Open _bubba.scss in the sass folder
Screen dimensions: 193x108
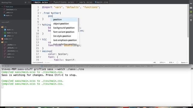(11, 45)
